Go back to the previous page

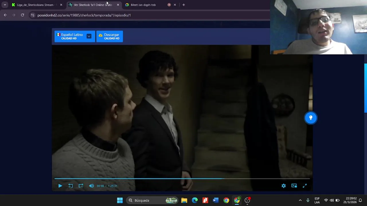pyautogui.click(x=5, y=15)
